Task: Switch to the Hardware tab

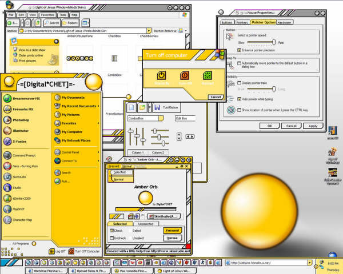Action: (284, 22)
